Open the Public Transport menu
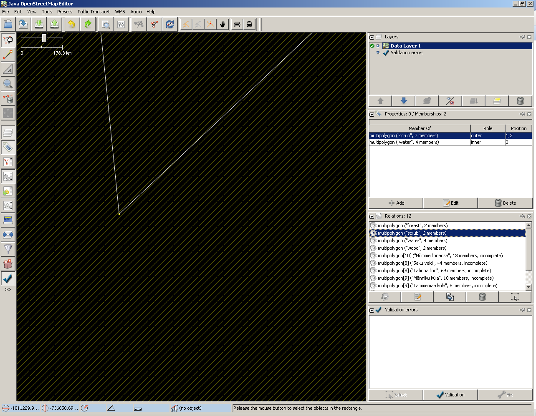The height and width of the screenshot is (416, 536). point(94,12)
